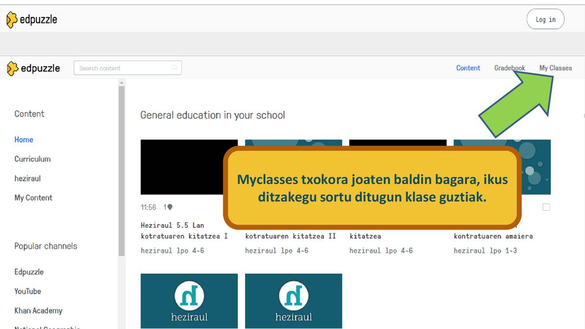Viewport: 585px width, 329px height.
Task: Click the title 'Heziraul 5.5 Lan kotratuaren kitatzea I'
Action: pos(184,231)
